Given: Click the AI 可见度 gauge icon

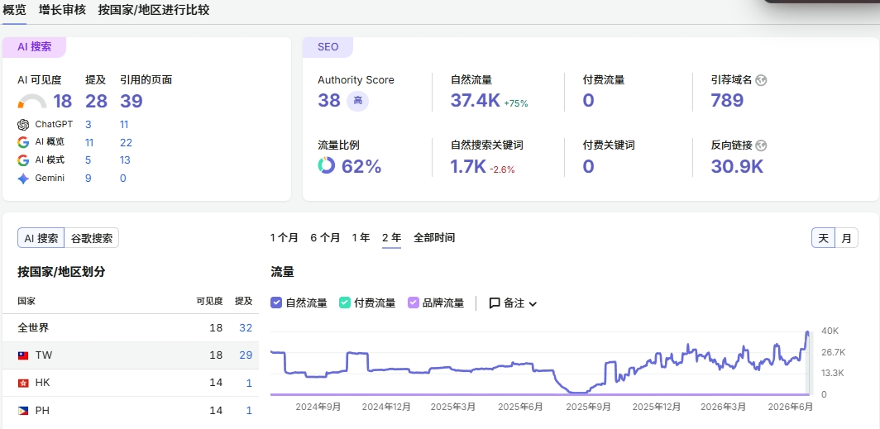Looking at the screenshot, I should pyautogui.click(x=32, y=102).
